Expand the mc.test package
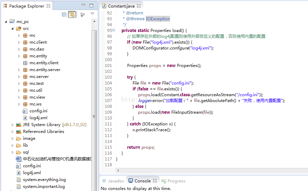This screenshot has height=191, width=308. 19,84
